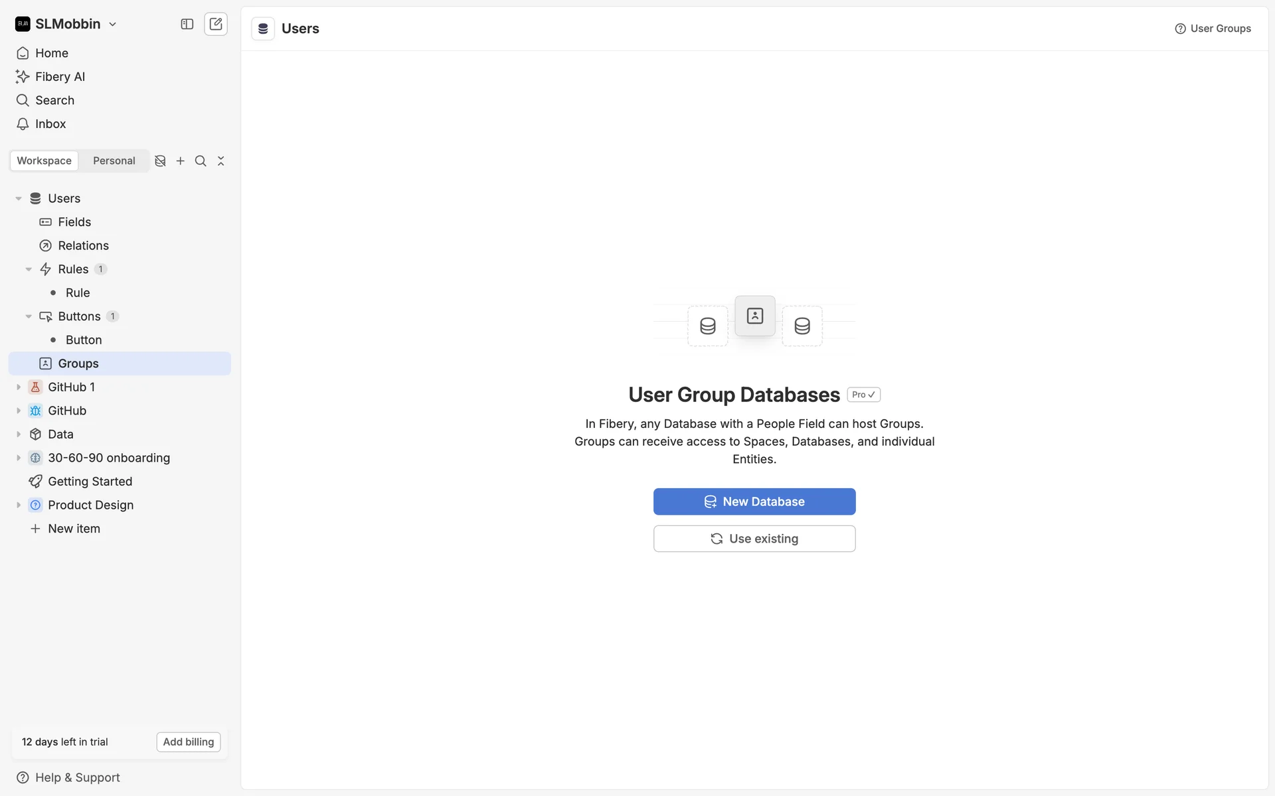Expand the GitHub 1 space
This screenshot has height=796, width=1275.
(19, 387)
